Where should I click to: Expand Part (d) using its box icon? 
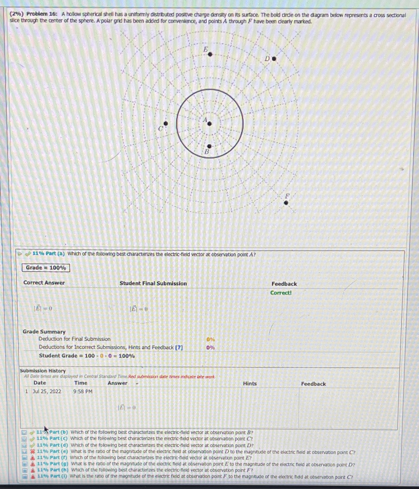coord(25,445)
